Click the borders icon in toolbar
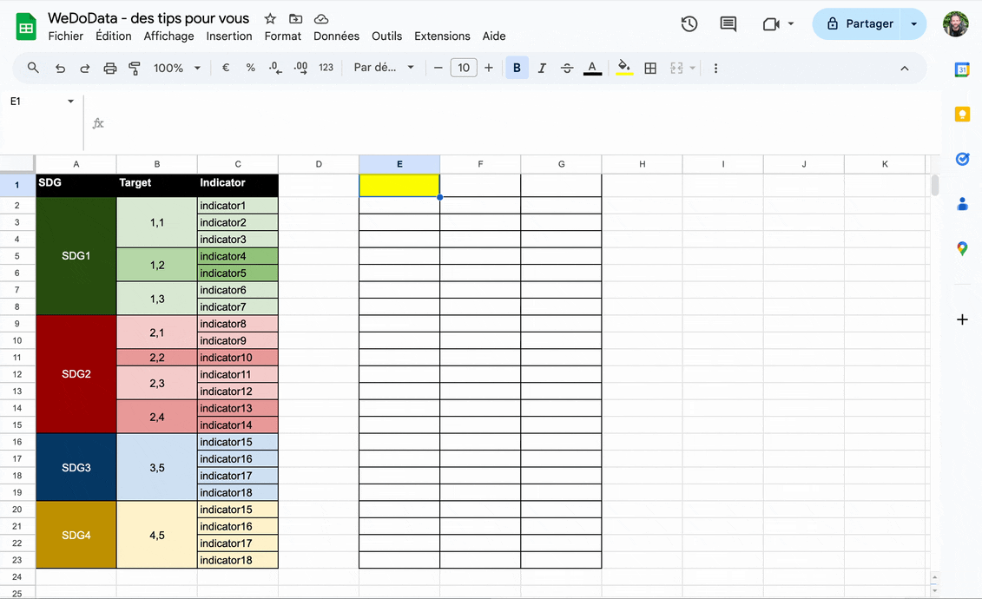 (x=650, y=68)
